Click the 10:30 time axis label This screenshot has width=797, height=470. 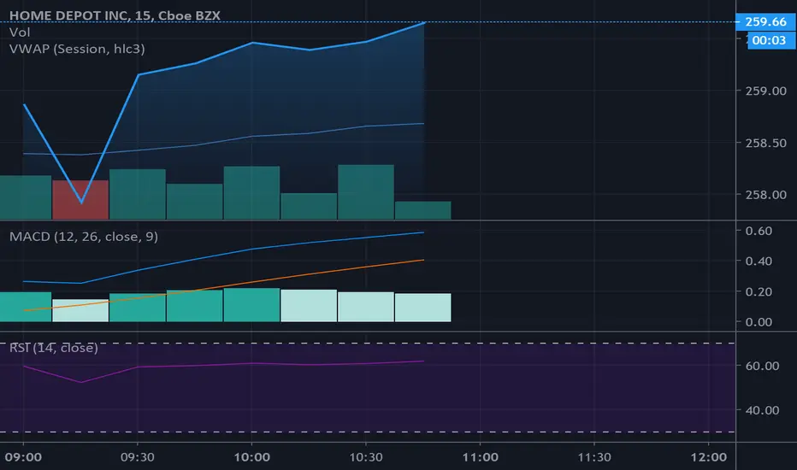click(x=366, y=457)
